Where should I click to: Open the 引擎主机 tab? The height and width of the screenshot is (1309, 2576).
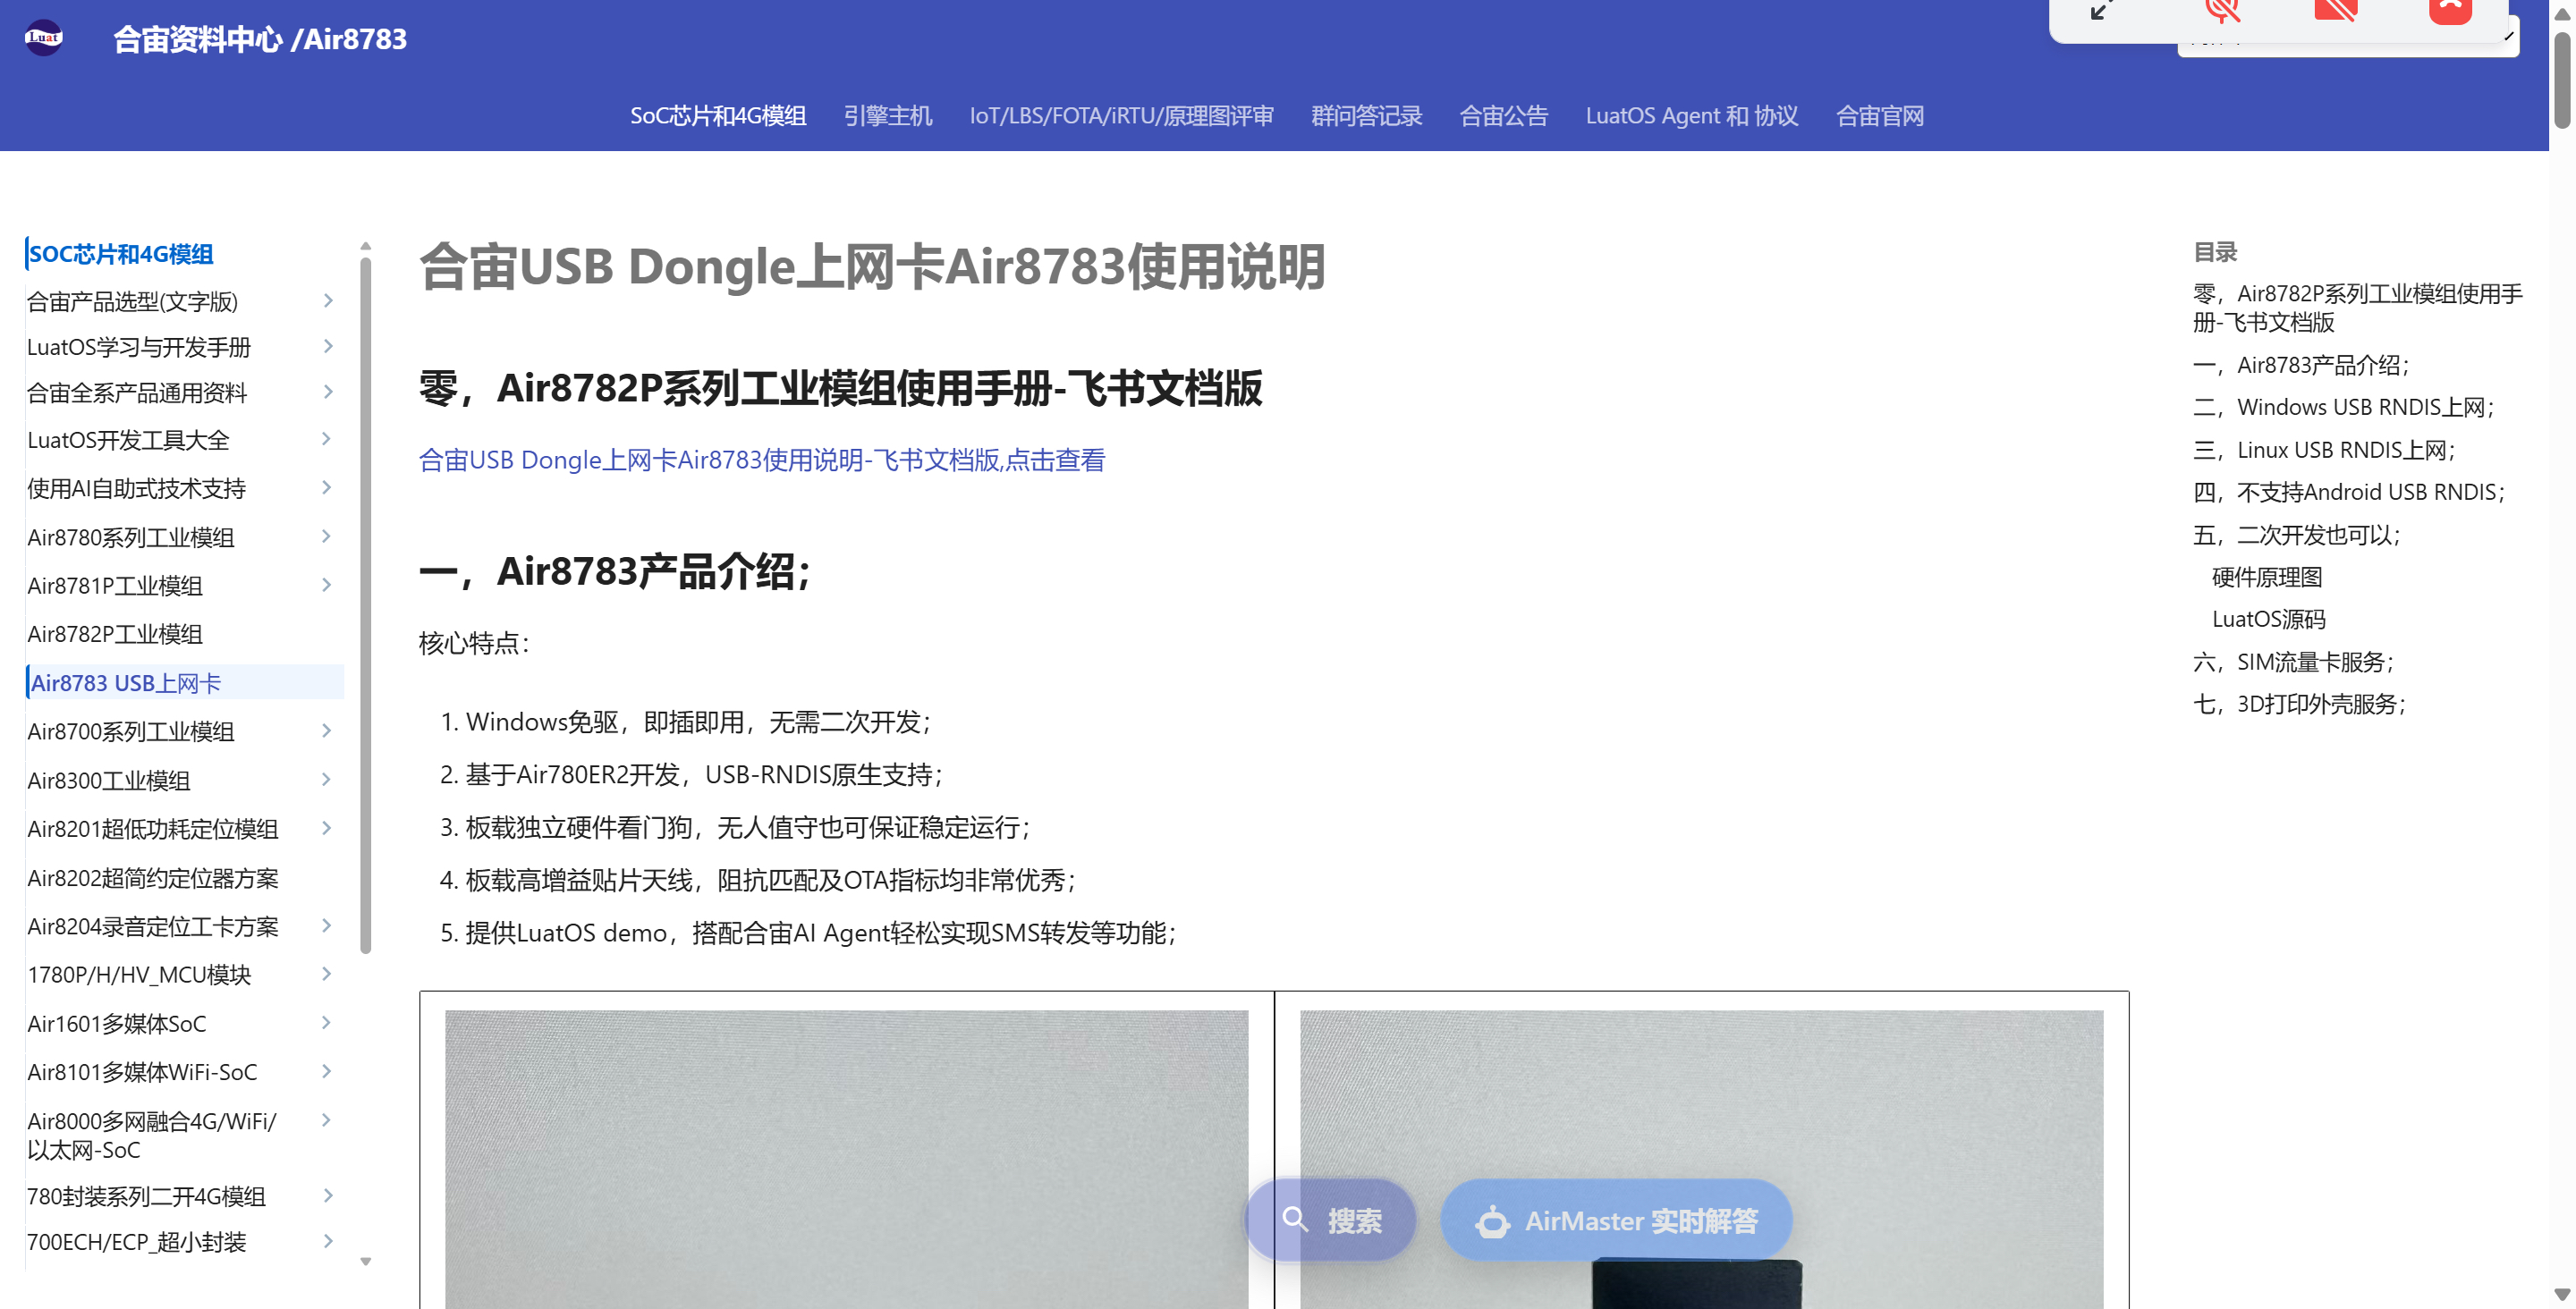(888, 116)
